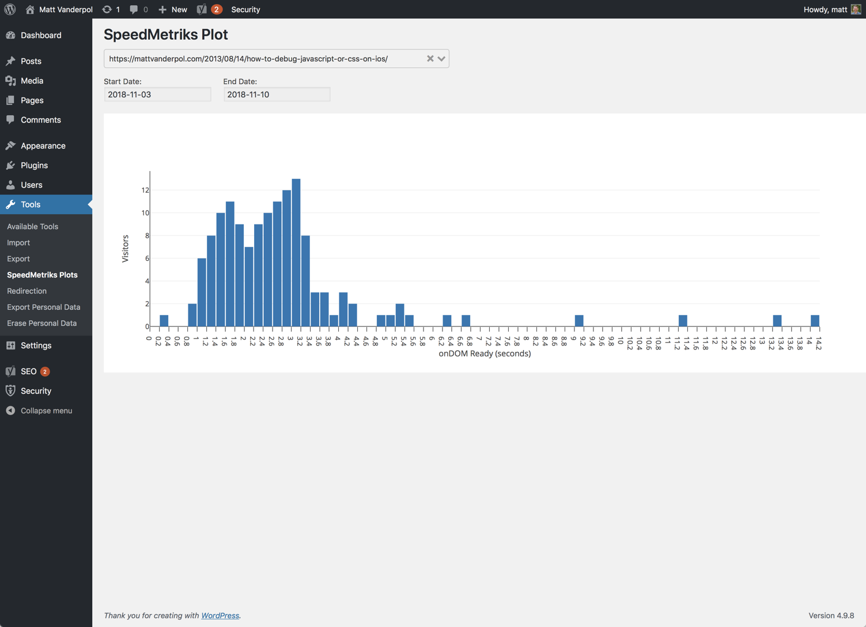This screenshot has width=866, height=627.
Task: Follow the WordPress footer link
Action: pyautogui.click(x=220, y=615)
